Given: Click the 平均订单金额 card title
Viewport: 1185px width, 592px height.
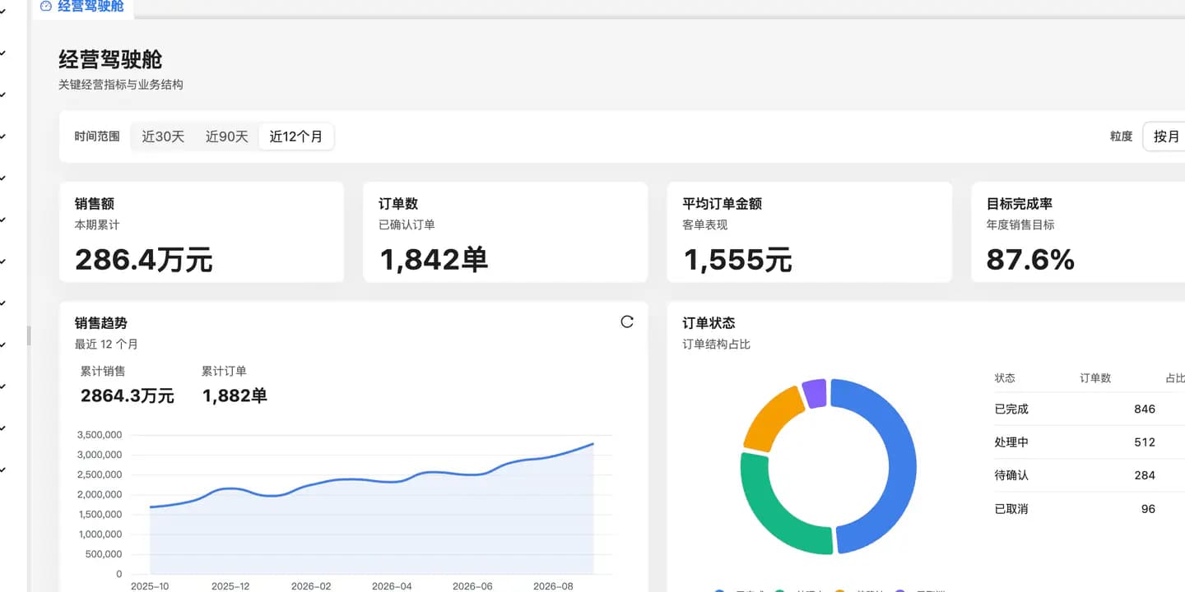Looking at the screenshot, I should (723, 204).
